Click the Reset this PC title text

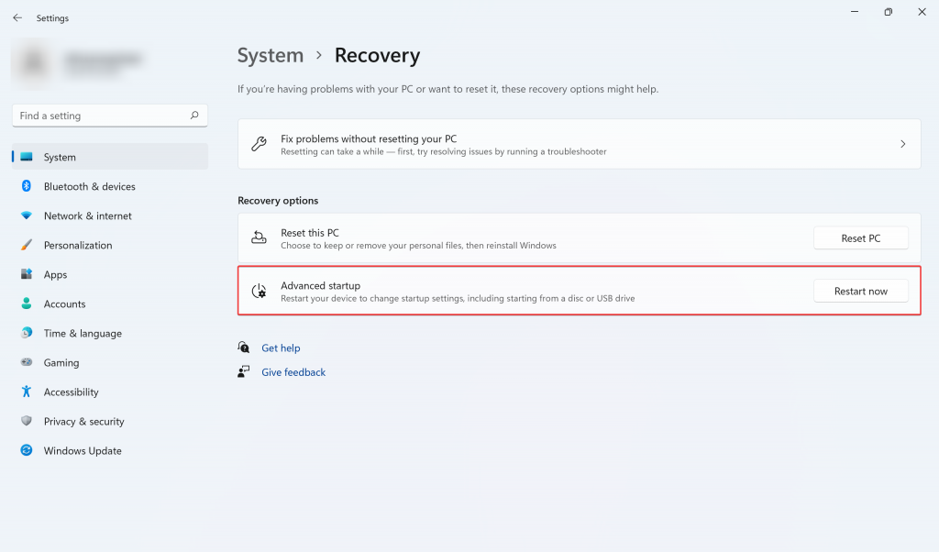pyautogui.click(x=310, y=232)
